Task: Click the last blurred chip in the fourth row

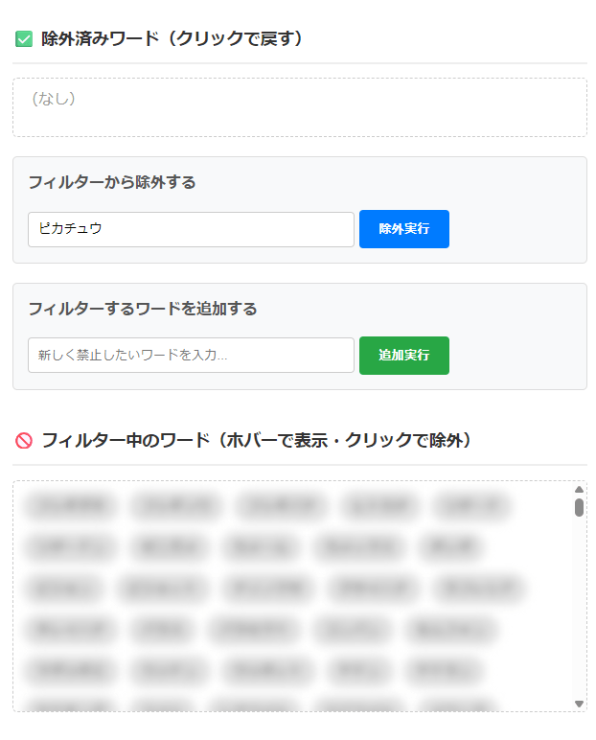Action: coord(449,629)
